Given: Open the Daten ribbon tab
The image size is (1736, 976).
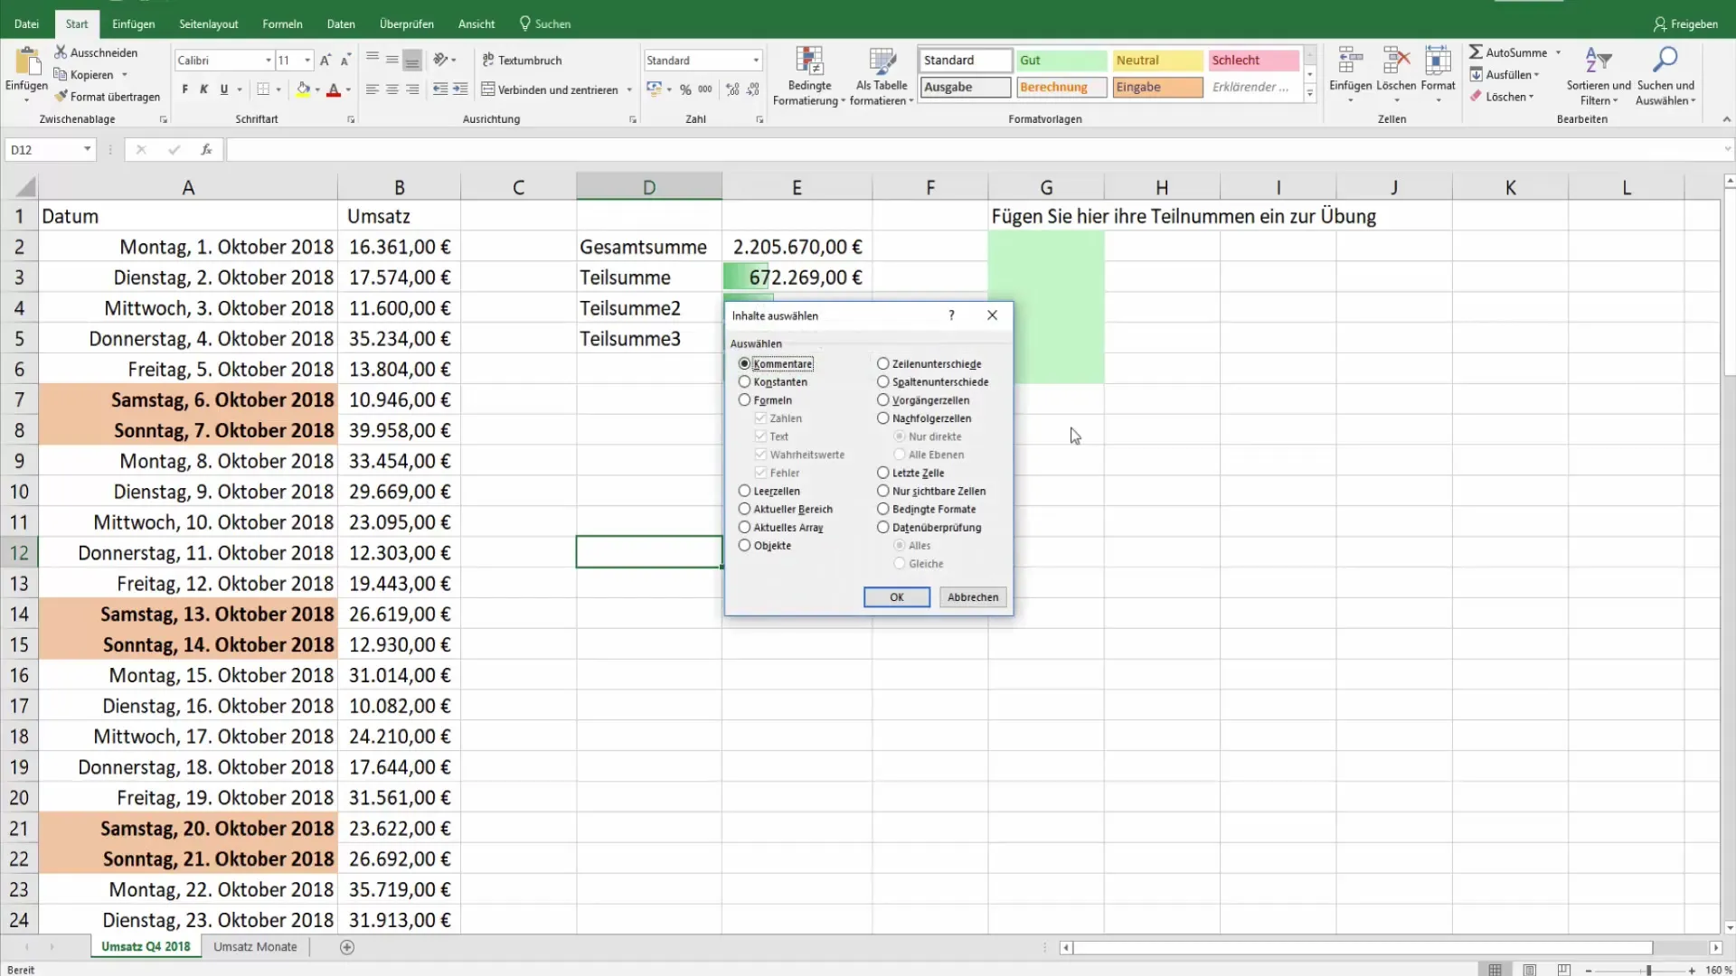Looking at the screenshot, I should point(341,23).
